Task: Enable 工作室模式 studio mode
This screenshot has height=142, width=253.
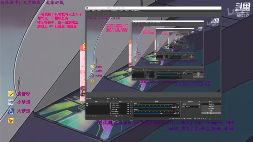Action: [211, 109]
